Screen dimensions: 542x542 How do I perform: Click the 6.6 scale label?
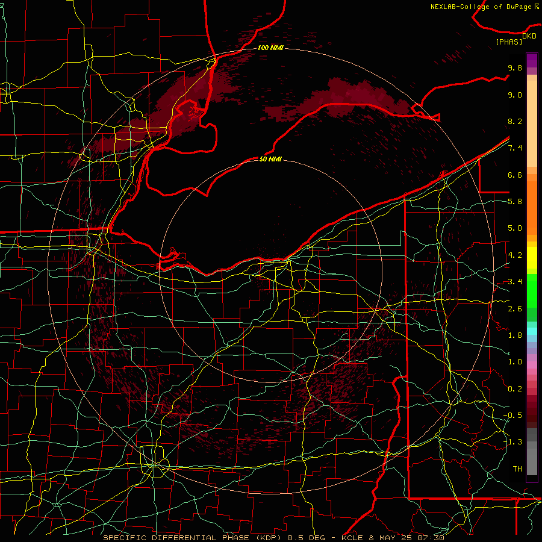[515, 175]
